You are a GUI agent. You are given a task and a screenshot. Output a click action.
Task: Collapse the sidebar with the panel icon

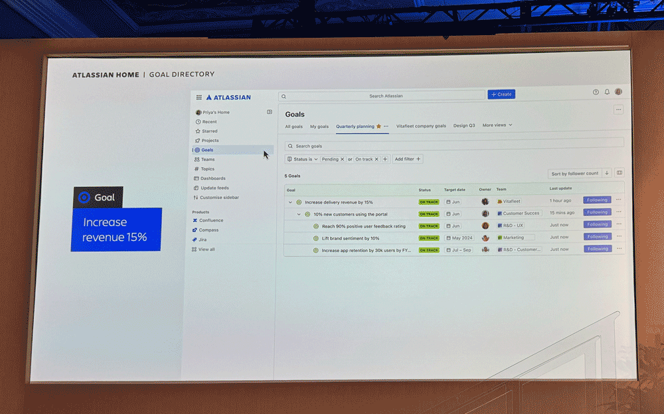(270, 112)
